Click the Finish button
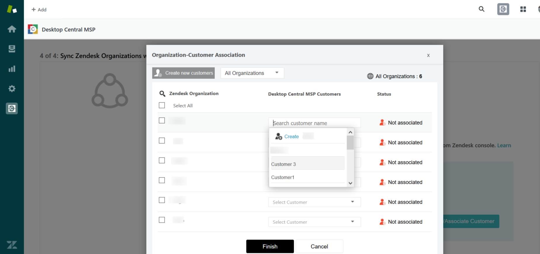 pyautogui.click(x=270, y=246)
